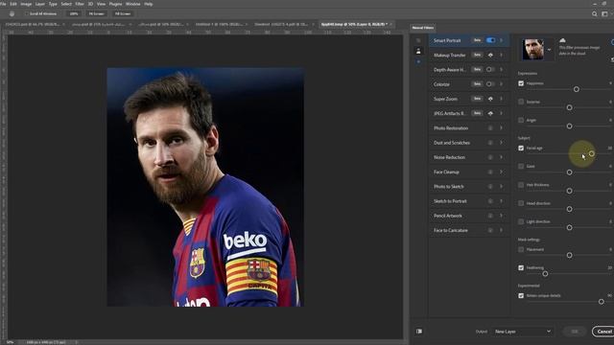Adjust the Retain unique details slider handle
This screenshot has width=614, height=345.
pos(602,302)
